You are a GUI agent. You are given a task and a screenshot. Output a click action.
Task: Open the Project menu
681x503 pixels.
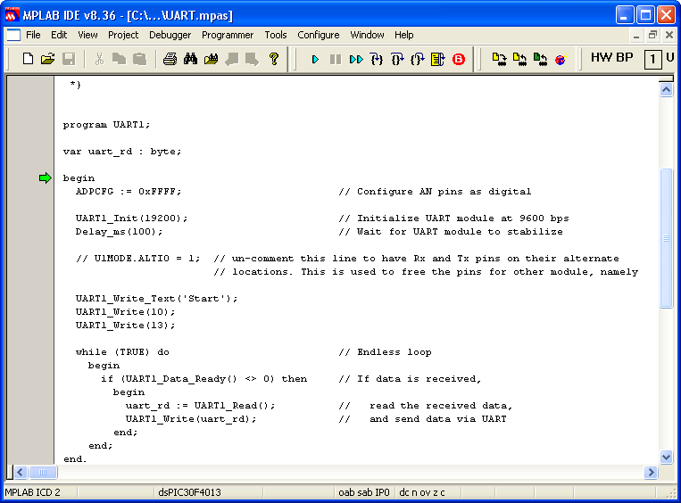pos(123,35)
